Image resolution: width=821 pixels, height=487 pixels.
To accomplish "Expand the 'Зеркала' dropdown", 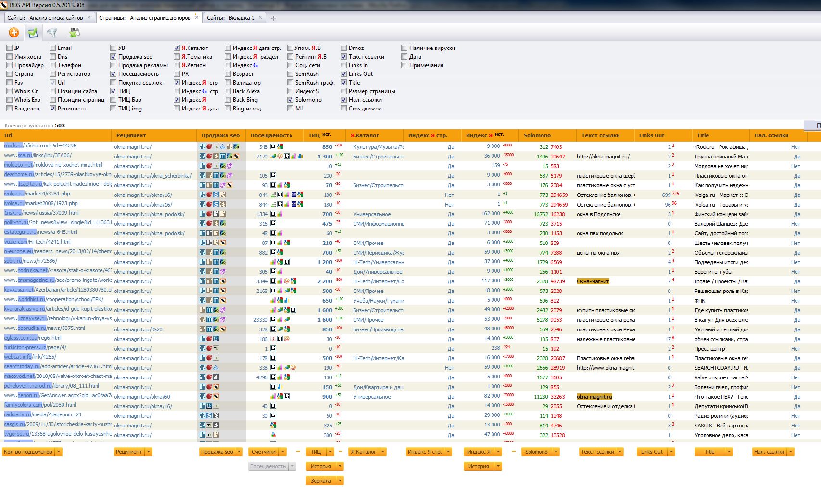I will tap(325, 481).
